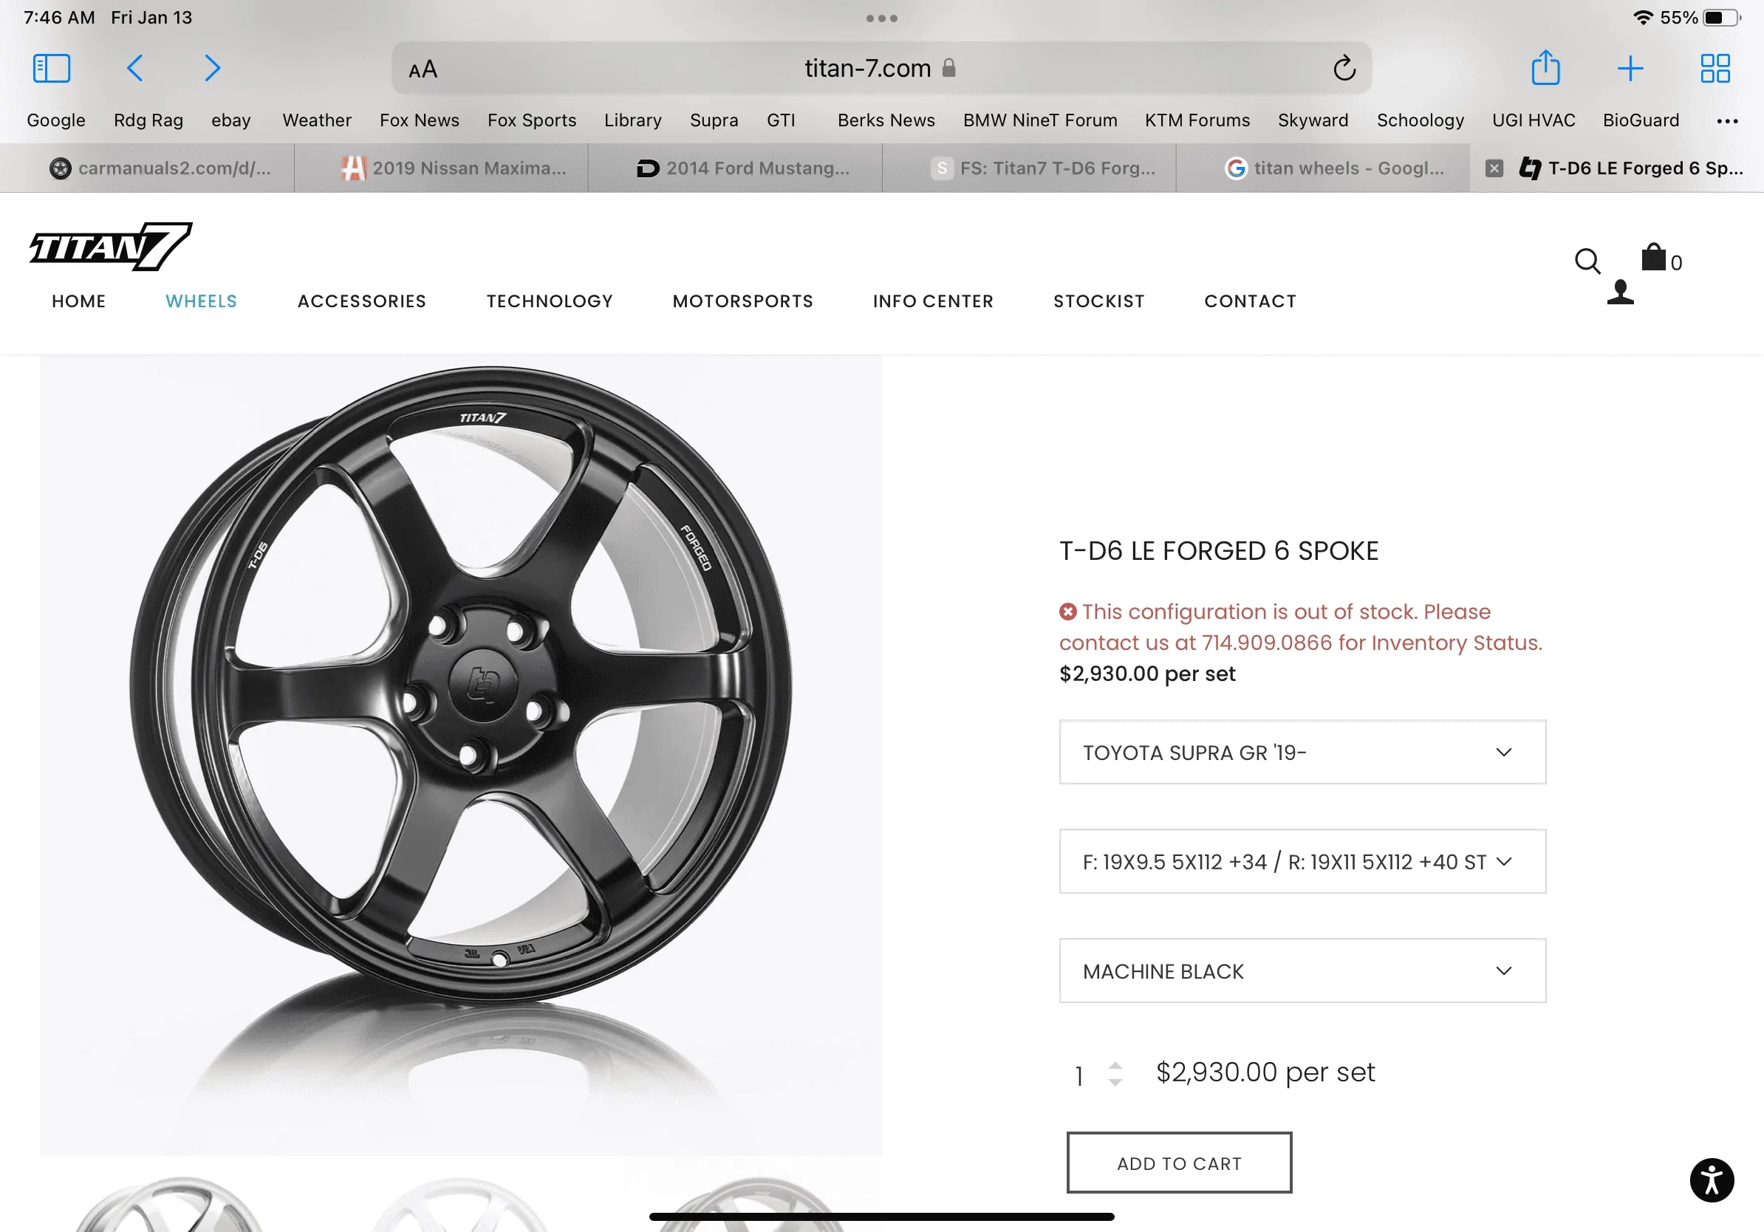Open the UGI HVAC bookmark
Viewport: 1764px width, 1232px height.
[x=1534, y=120]
